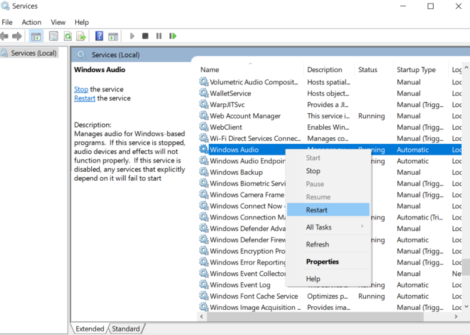Open the blue Help toolbar icon

(x=99, y=36)
